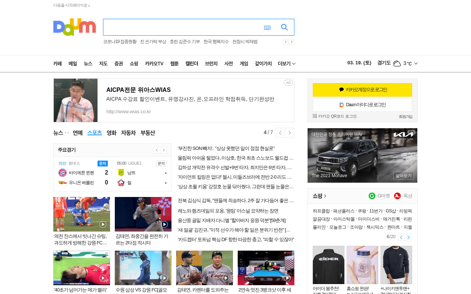Open the 메일 menu item
This screenshot has width=471, height=294.
[73, 64]
